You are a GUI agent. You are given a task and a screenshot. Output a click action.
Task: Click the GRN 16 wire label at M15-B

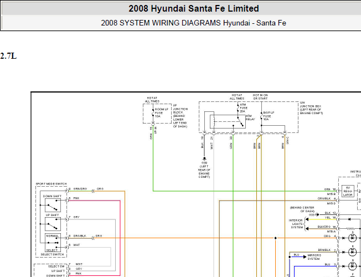[330, 189]
